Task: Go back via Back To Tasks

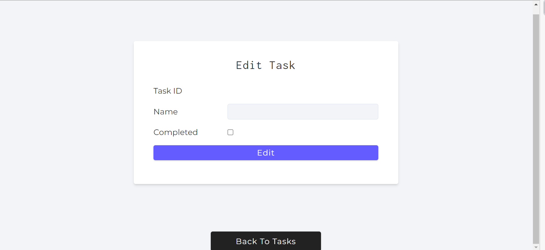Action: [x=266, y=241]
